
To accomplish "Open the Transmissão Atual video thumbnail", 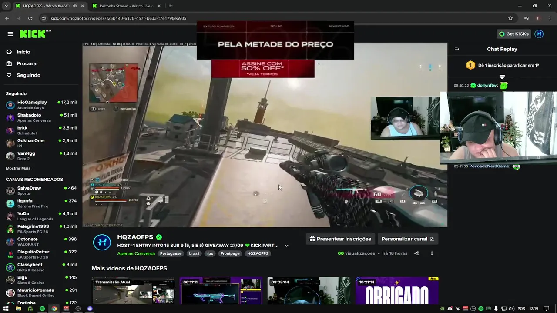I will [133, 291].
